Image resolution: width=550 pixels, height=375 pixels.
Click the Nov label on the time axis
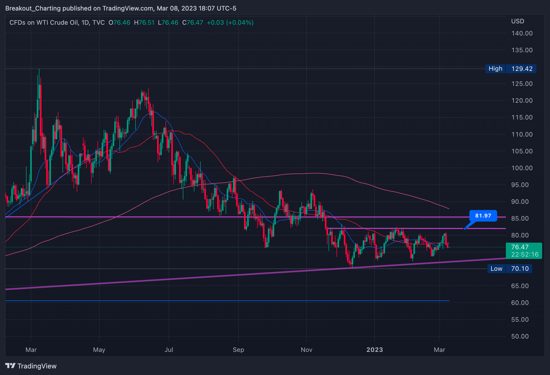(x=306, y=350)
